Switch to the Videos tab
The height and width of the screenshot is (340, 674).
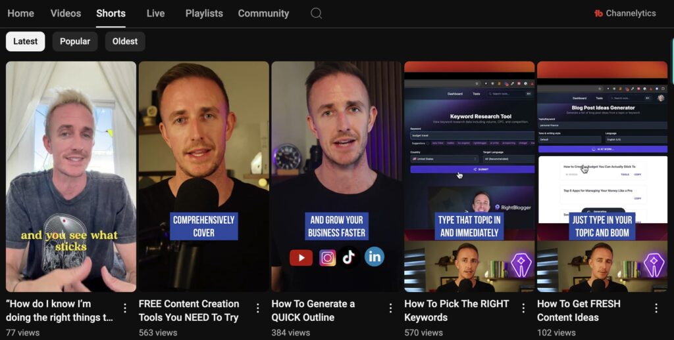pyautogui.click(x=66, y=13)
